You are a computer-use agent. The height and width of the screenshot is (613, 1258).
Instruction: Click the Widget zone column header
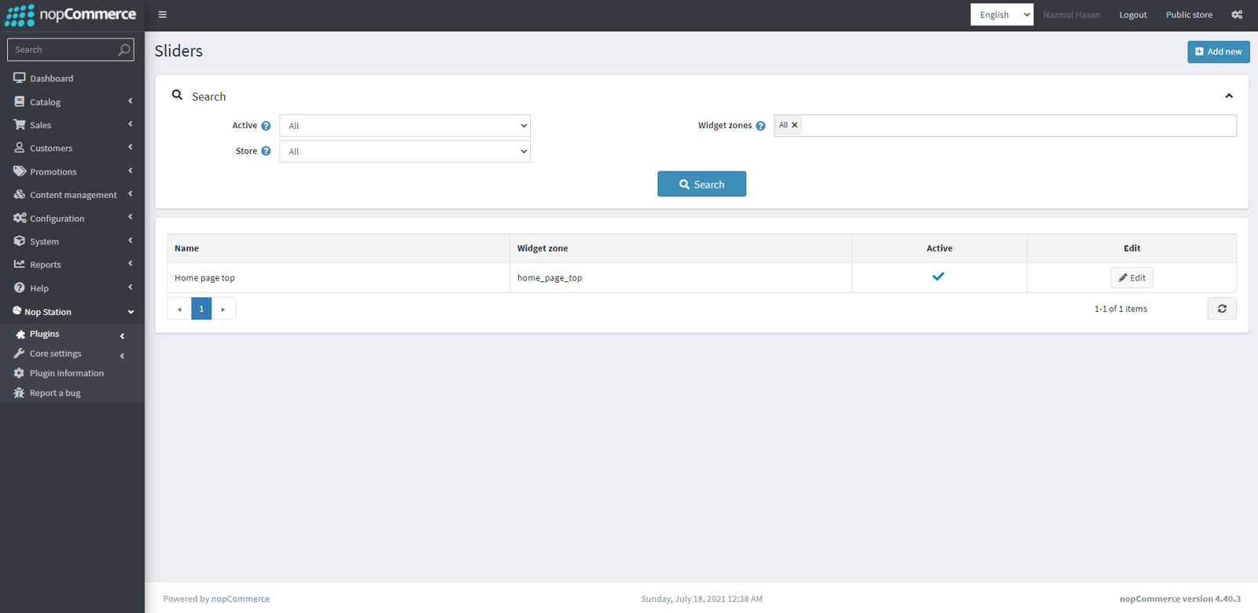pos(681,248)
